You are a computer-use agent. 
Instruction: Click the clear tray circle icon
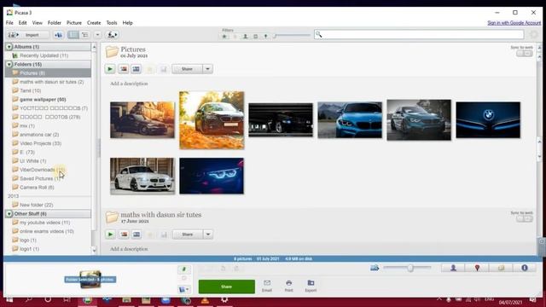[x=184, y=278]
